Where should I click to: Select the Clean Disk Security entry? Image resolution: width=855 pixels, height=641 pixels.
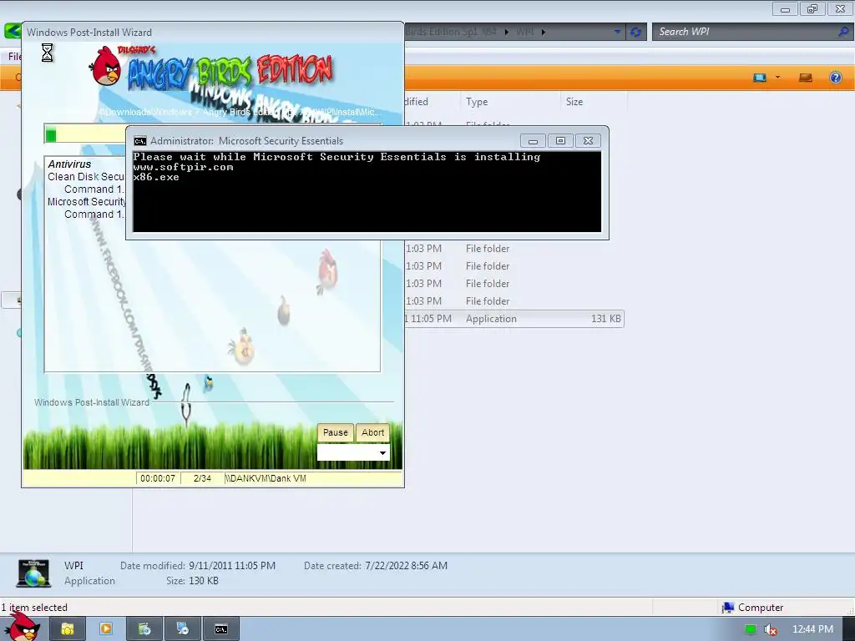(x=86, y=177)
